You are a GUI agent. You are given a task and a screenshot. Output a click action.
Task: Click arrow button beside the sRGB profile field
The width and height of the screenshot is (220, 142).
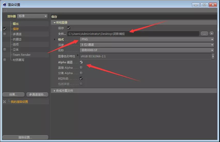point(213,56)
